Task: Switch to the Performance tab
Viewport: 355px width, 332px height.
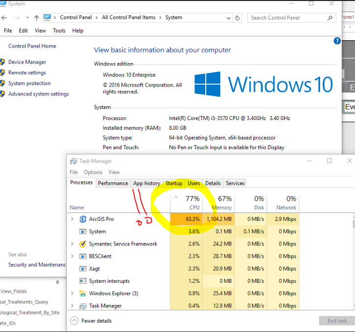Action: [113, 183]
